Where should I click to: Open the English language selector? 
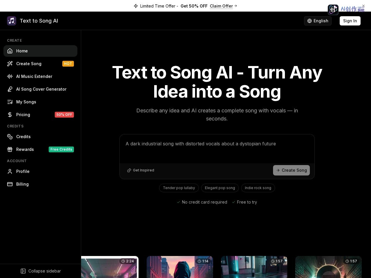318,21
